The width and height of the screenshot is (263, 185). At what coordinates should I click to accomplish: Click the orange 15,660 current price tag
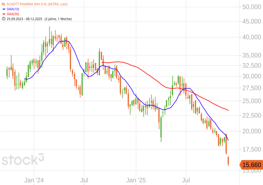pos(251,165)
